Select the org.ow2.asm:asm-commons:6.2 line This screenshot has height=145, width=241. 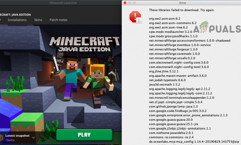click(x=173, y=23)
